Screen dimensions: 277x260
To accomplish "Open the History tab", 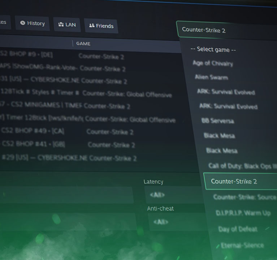I will coord(32,23).
